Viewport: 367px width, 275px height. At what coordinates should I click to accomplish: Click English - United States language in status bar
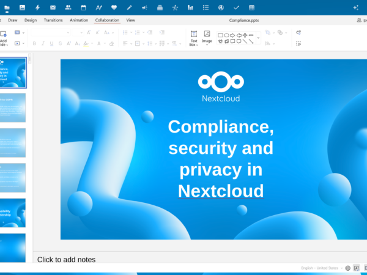click(x=319, y=268)
